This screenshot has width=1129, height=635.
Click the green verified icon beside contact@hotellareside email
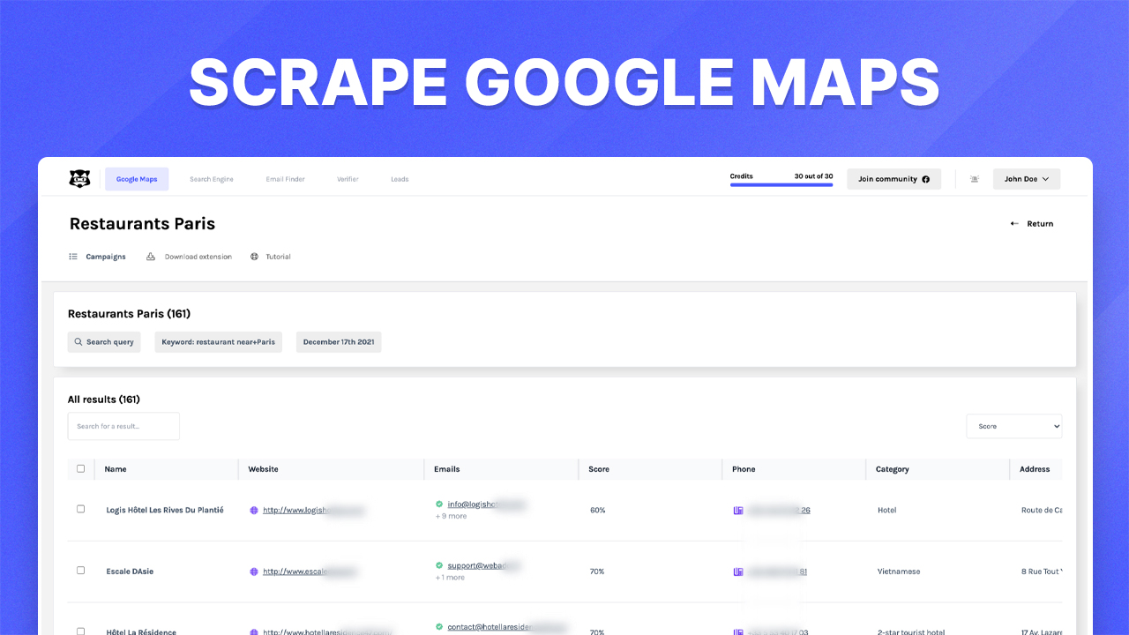coord(438,626)
